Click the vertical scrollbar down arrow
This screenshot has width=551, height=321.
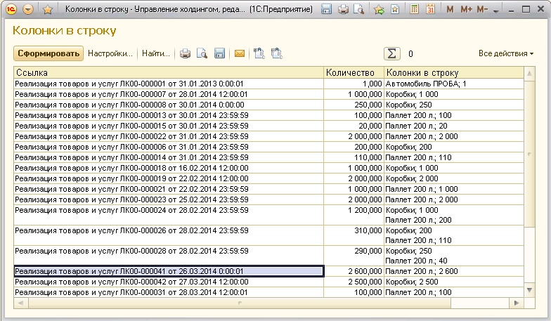click(x=530, y=289)
